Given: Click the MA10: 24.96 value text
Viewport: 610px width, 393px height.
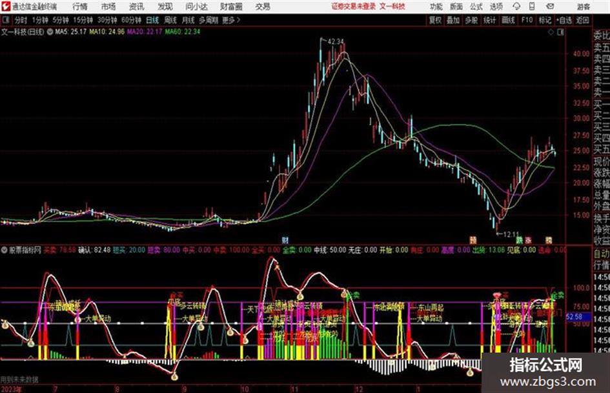Looking at the screenshot, I should 107,32.
